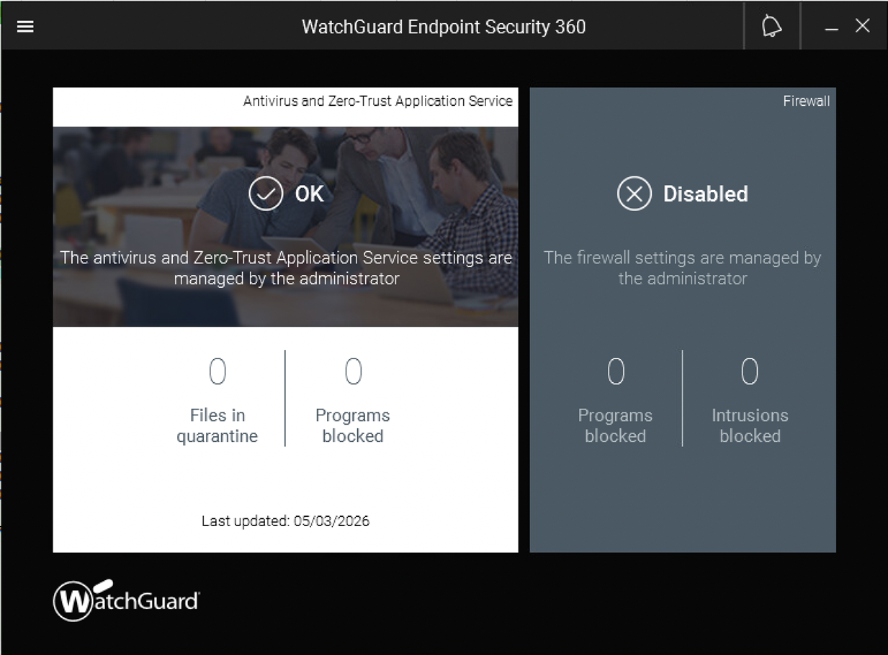Click the WatchGuard logo

125,598
